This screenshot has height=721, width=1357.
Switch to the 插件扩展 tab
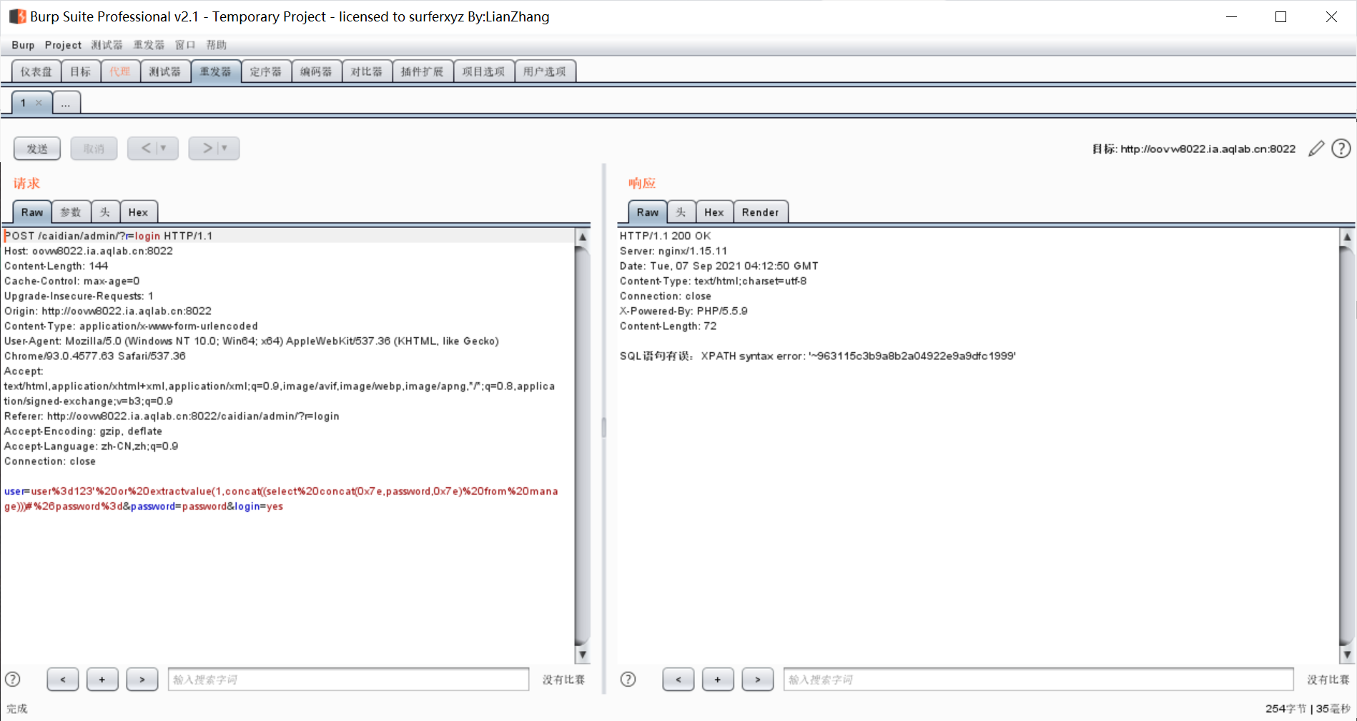tap(423, 71)
